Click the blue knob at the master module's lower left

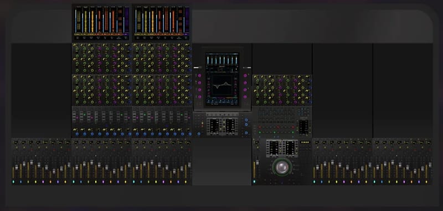point(199,133)
